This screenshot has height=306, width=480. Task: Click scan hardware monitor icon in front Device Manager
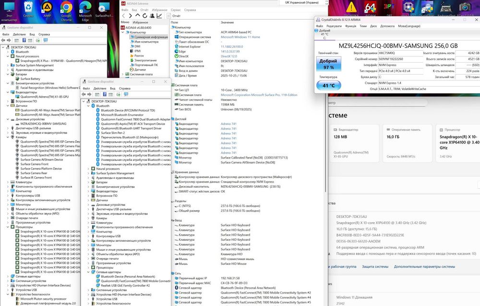[126, 94]
